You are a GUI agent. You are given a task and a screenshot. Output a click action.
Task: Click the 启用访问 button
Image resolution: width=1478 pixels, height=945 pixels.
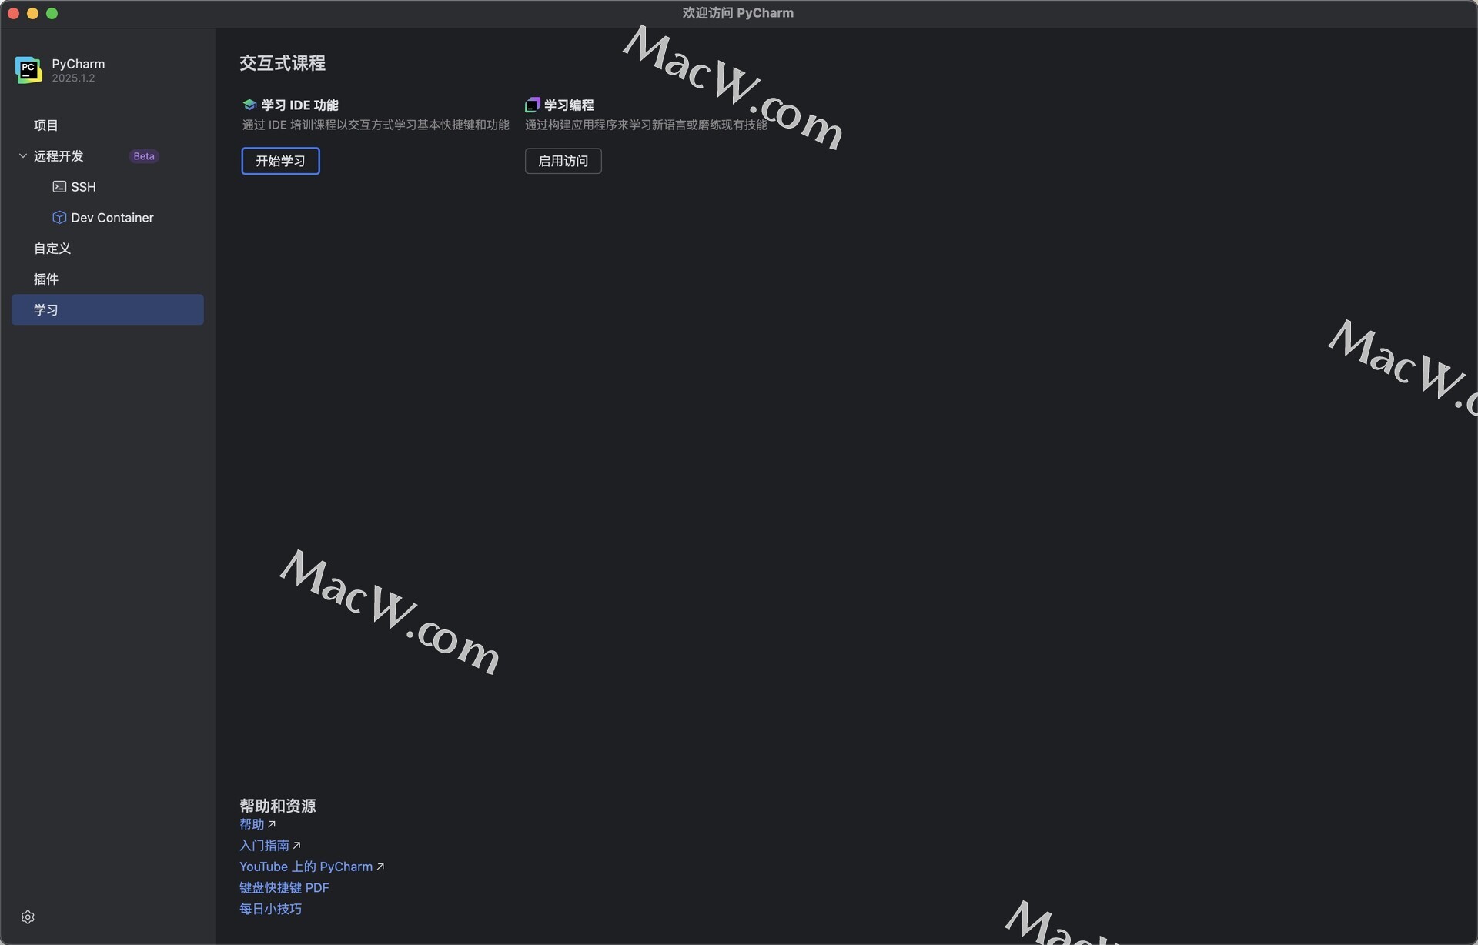(563, 161)
